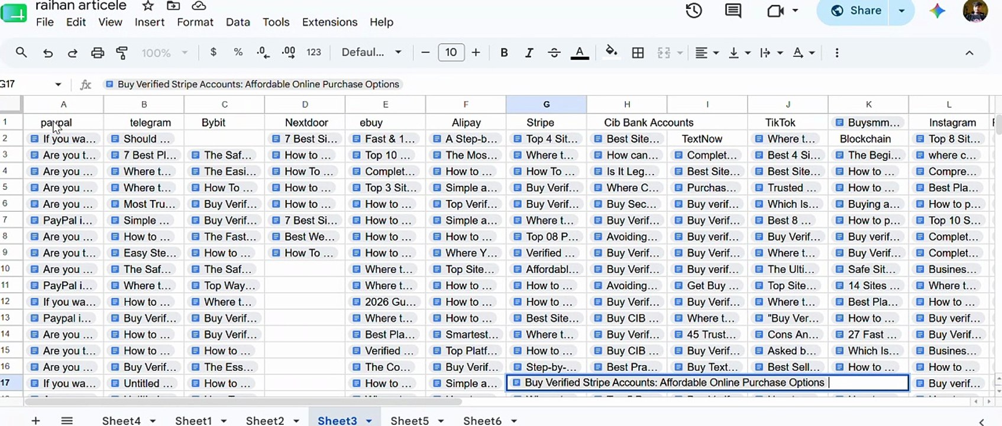Expand the merge cells options arrow
1002x426 pixels.
680,53
